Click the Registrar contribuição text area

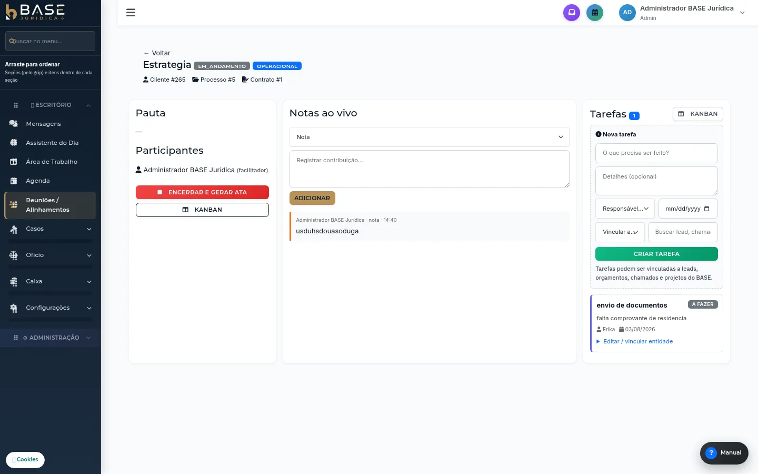pyautogui.click(x=430, y=169)
